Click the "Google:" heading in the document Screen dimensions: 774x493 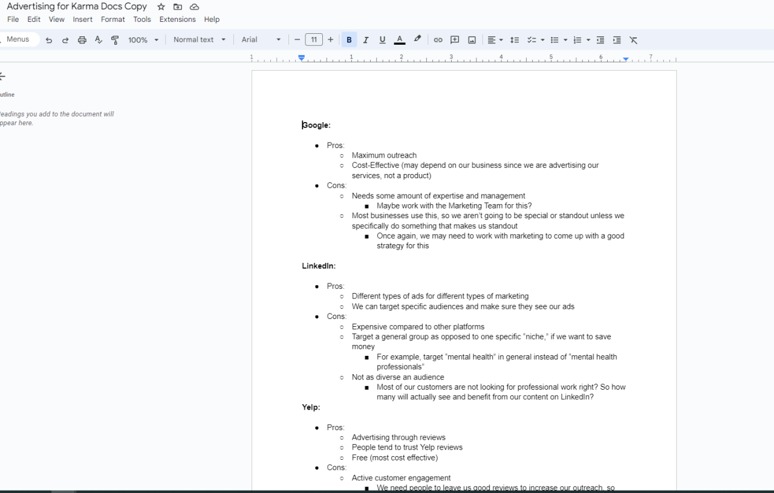click(316, 125)
